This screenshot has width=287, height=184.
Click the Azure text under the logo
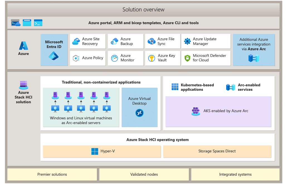coord(23,54)
